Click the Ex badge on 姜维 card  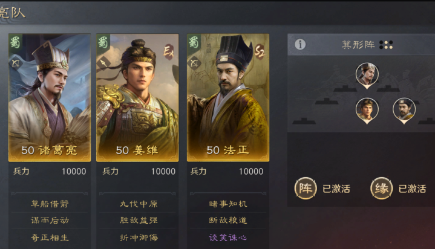pos(168,52)
